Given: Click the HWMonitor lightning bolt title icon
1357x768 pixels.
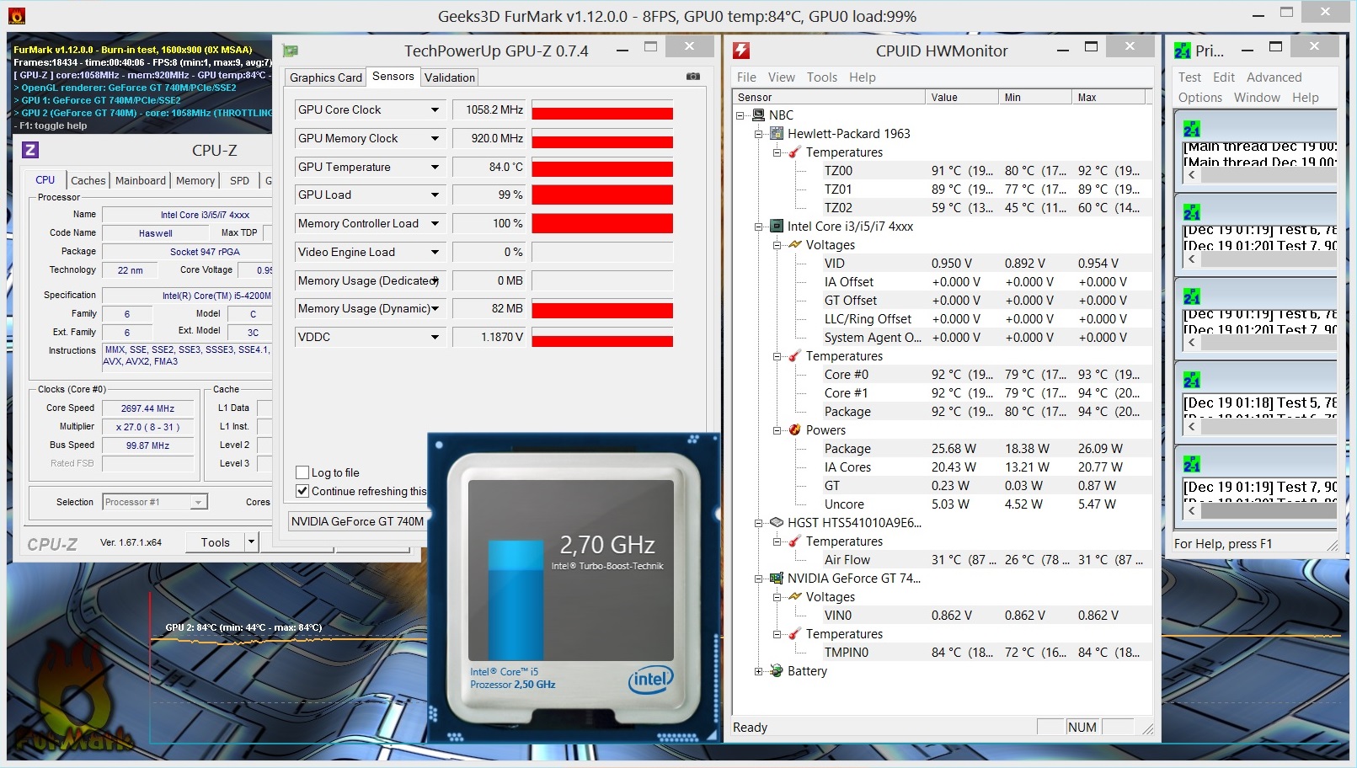Looking at the screenshot, I should tap(741, 51).
